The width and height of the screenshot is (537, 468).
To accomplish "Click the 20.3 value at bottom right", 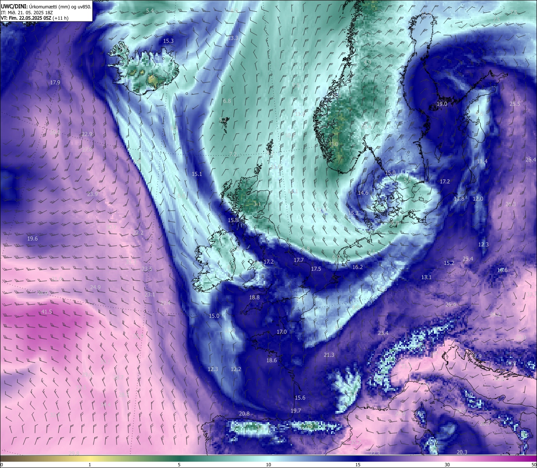I will pyautogui.click(x=462, y=452).
